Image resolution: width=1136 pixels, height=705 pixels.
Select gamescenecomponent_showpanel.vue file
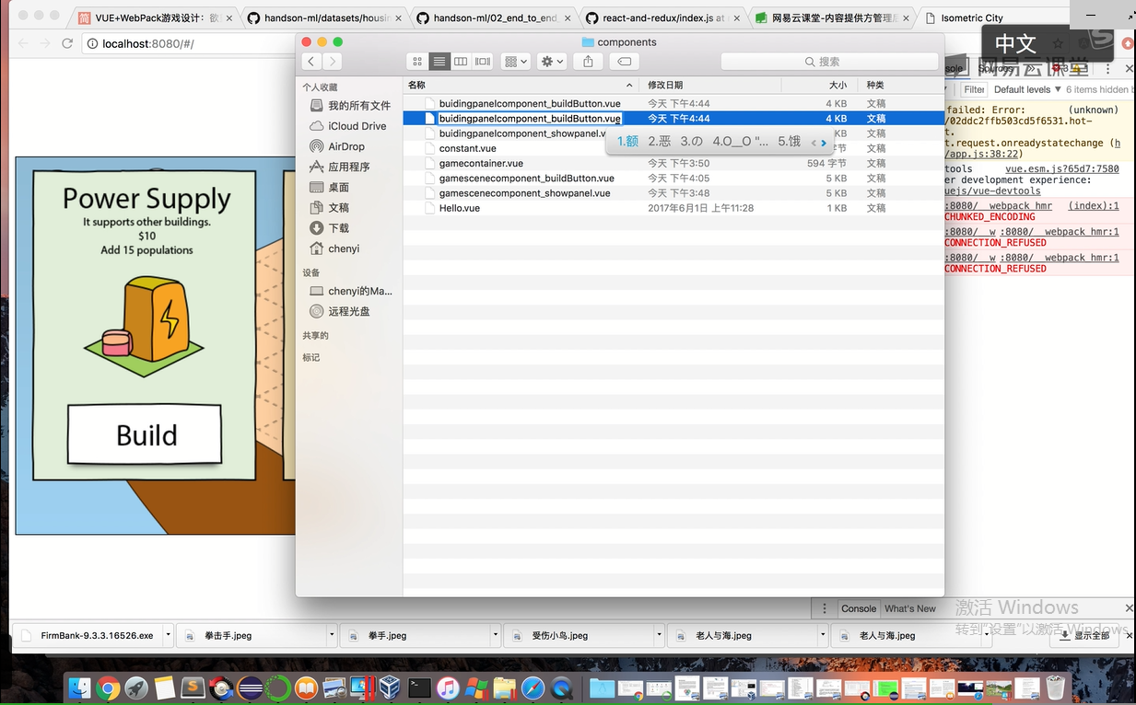(673, 193)
